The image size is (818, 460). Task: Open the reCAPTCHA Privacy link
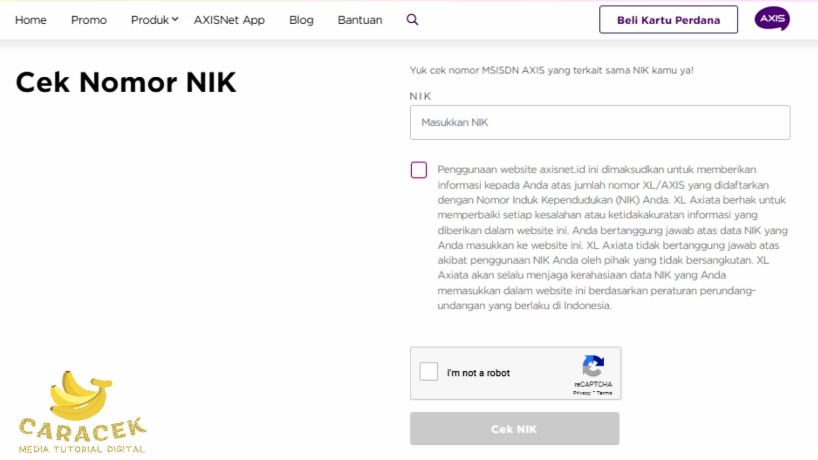(582, 393)
